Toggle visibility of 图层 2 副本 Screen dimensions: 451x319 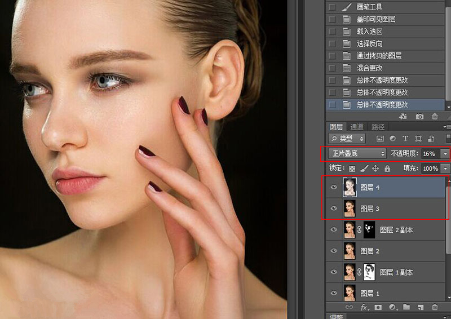(334, 229)
